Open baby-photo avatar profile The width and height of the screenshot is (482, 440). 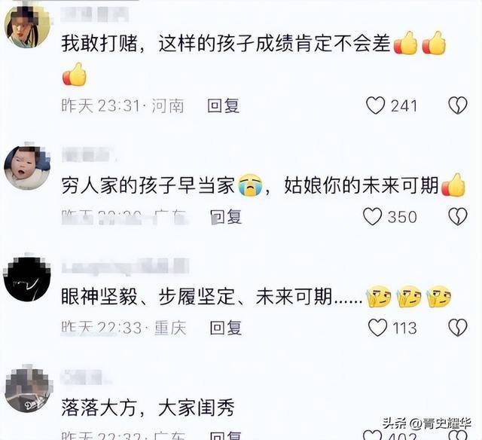pos(27,167)
